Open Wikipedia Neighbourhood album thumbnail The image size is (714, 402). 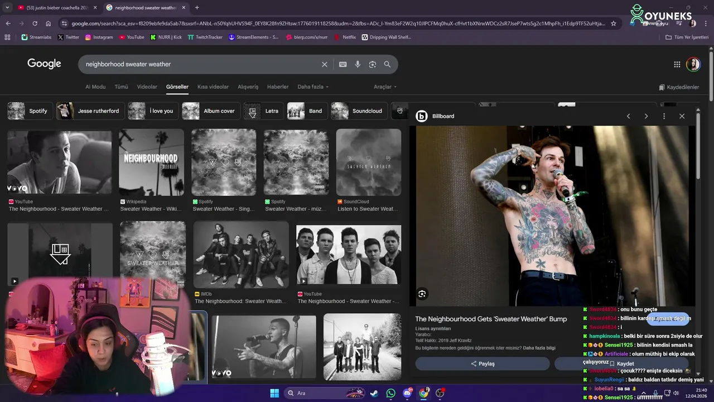coord(151,162)
